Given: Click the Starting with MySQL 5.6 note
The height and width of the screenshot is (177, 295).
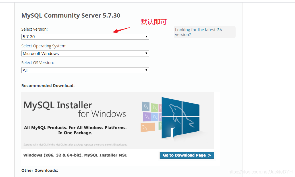Looking at the screenshot, I should tap(75, 145).
